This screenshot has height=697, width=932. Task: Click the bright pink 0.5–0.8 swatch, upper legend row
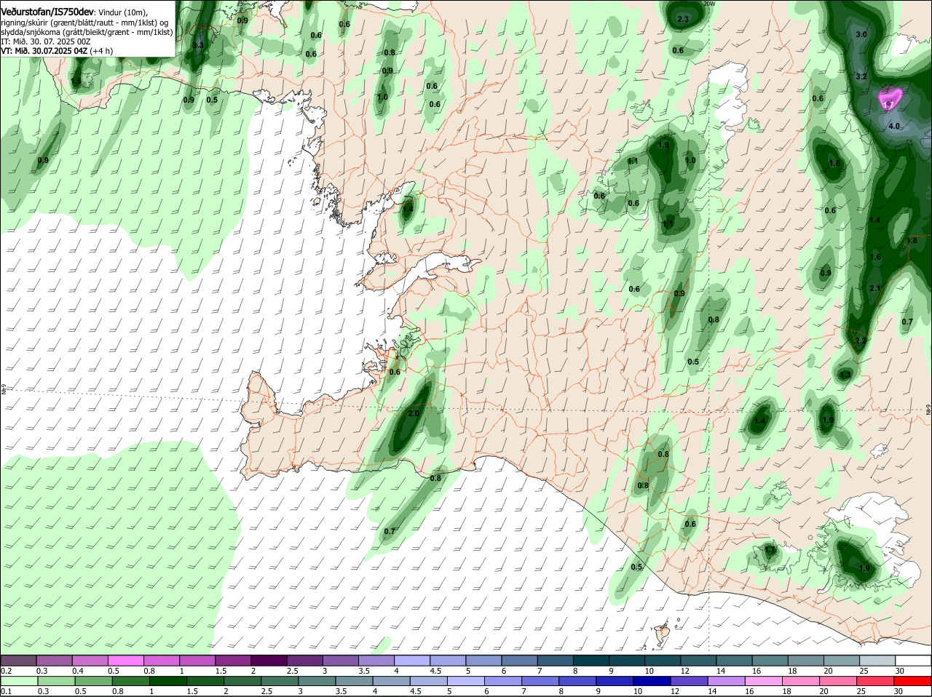coord(125,661)
